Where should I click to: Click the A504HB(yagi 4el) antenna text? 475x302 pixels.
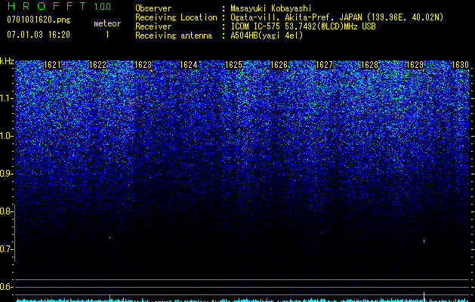pos(267,35)
